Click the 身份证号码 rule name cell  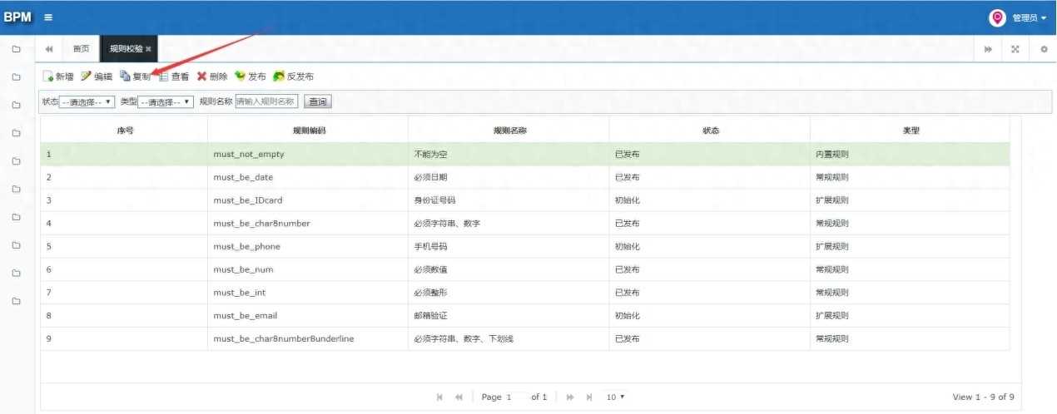pyautogui.click(x=509, y=200)
